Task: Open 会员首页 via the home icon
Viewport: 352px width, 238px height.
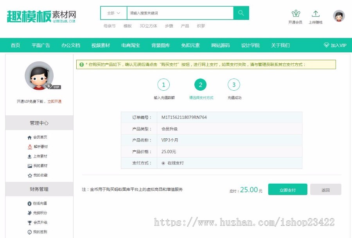Action: coord(30,137)
